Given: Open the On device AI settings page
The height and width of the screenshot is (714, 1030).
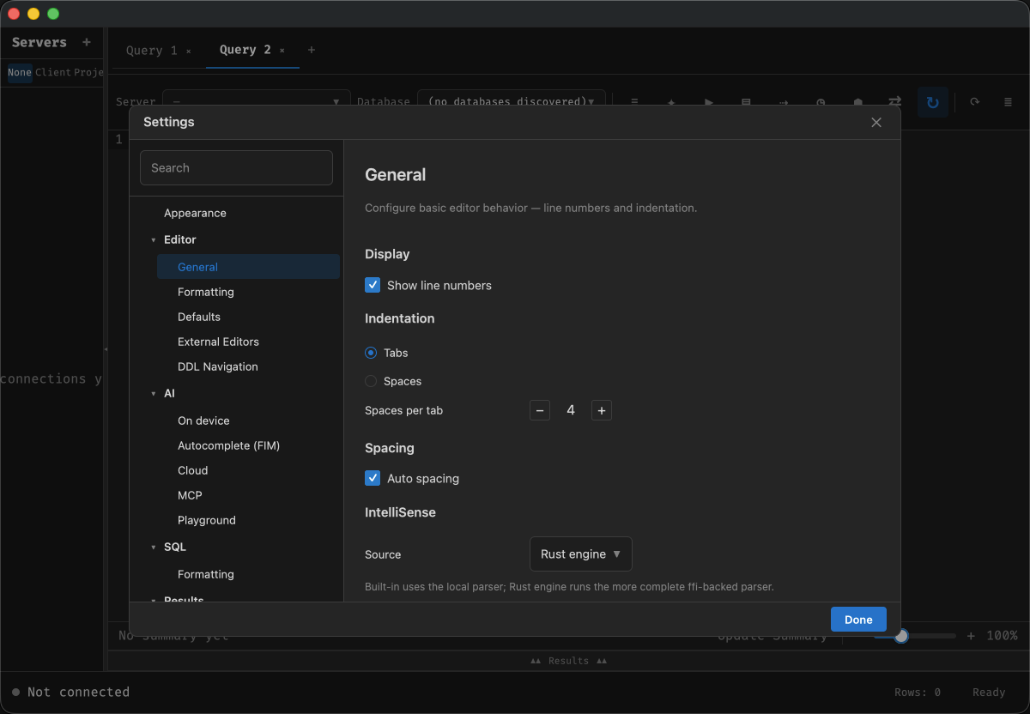Looking at the screenshot, I should point(203,421).
